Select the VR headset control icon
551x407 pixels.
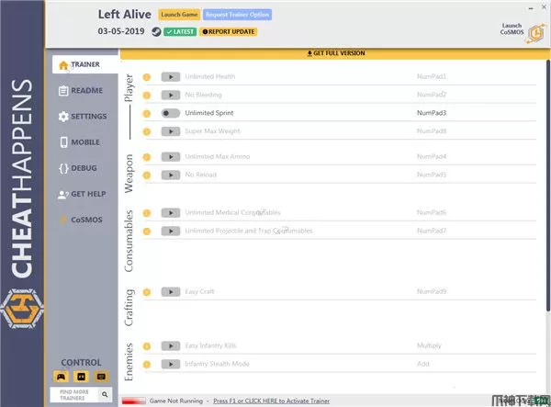[81, 377]
